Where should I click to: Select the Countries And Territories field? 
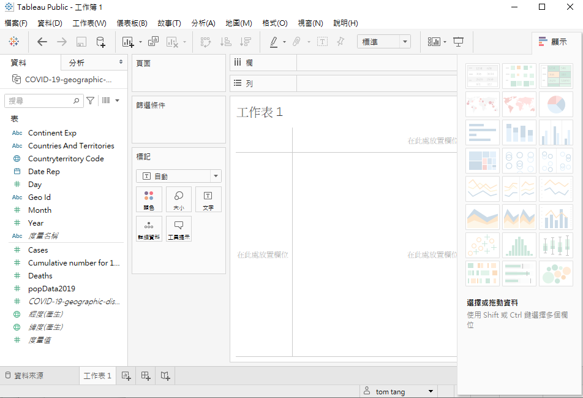71,145
